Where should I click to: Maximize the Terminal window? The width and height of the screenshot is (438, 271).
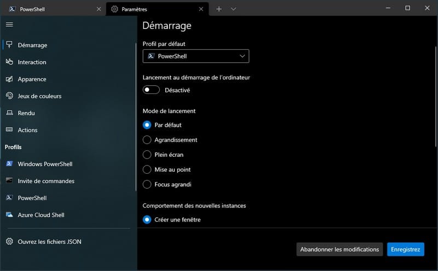click(x=407, y=8)
